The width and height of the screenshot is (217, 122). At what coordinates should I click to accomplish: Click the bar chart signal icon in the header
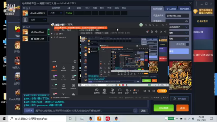(69, 8)
